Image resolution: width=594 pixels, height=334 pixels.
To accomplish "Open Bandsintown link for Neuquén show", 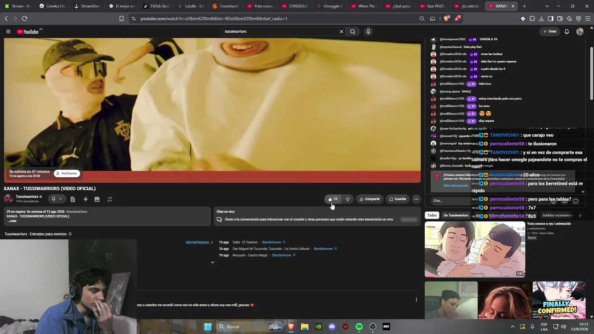I will click(284, 255).
